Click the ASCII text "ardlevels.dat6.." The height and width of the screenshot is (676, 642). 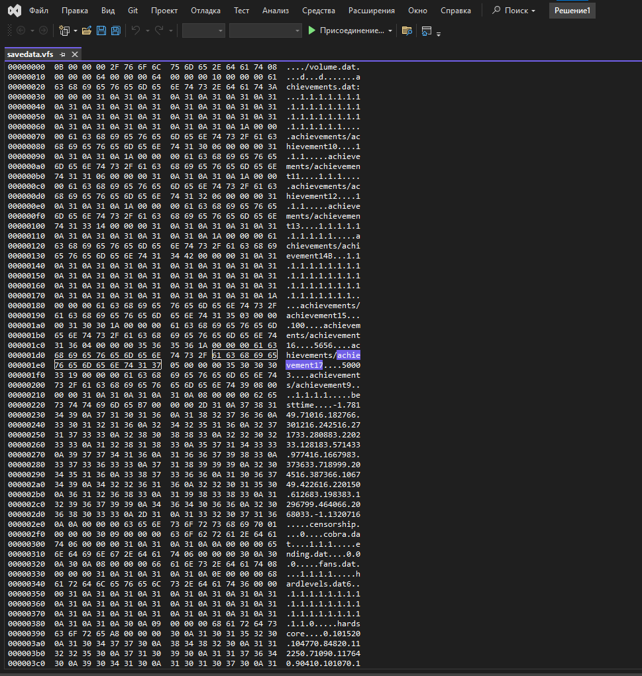tap(323, 584)
